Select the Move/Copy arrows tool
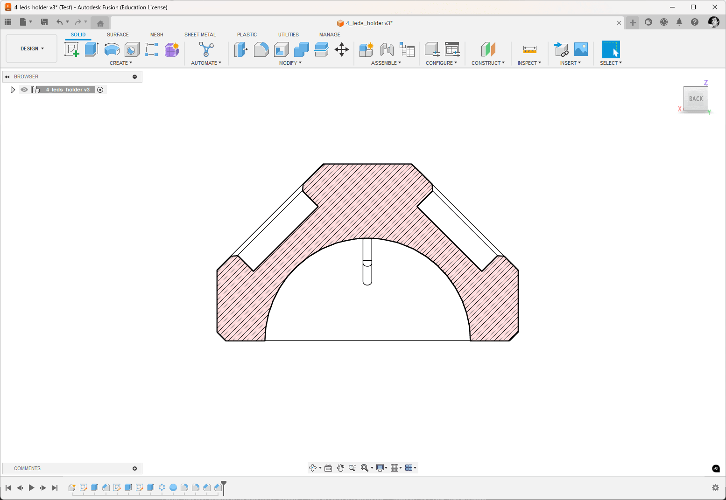726x500 pixels. pyautogui.click(x=342, y=49)
